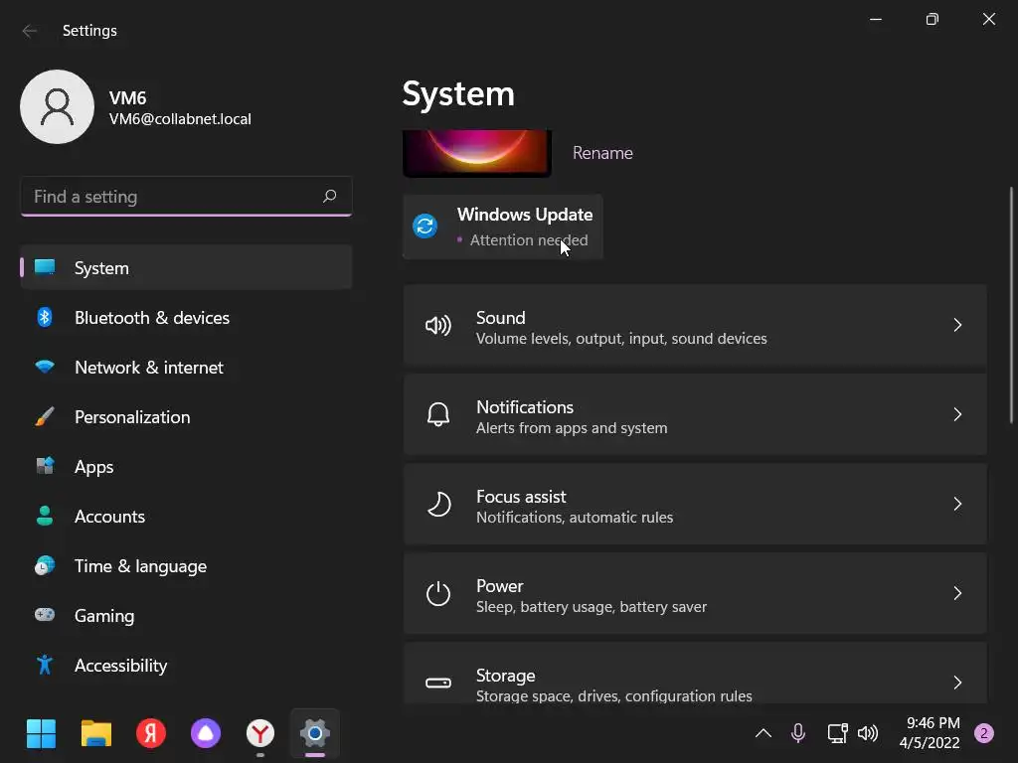Open Personalization settings
The image size is (1018, 763).
186,416
